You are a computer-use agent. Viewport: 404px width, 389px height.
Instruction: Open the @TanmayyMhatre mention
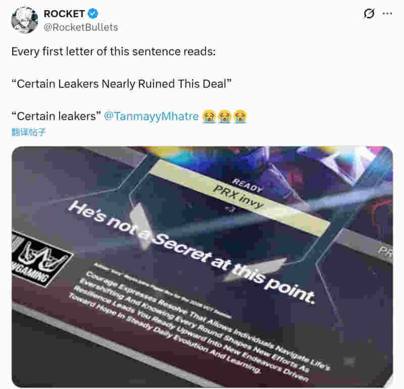coord(151,117)
